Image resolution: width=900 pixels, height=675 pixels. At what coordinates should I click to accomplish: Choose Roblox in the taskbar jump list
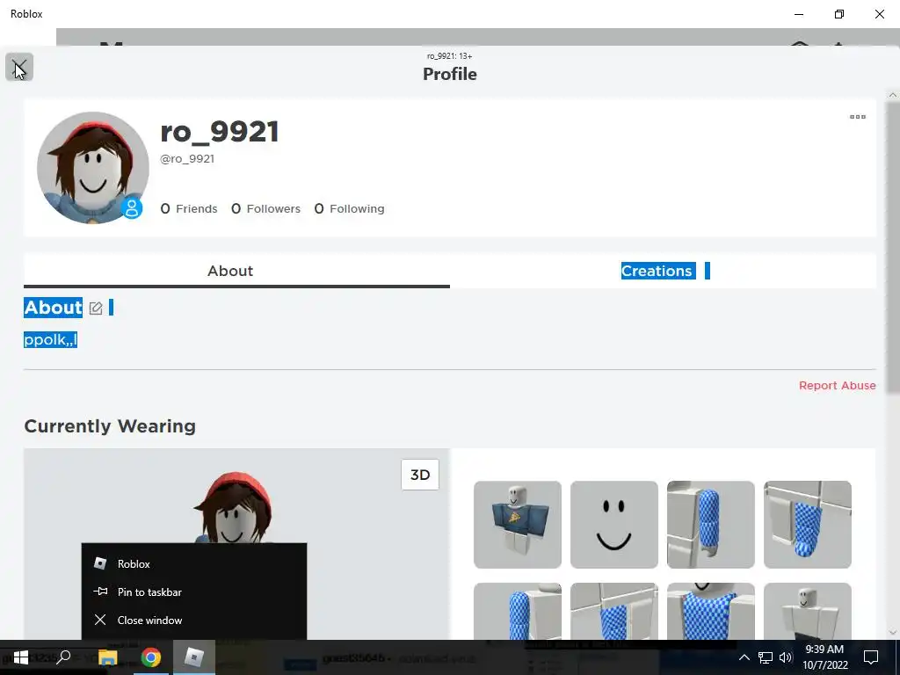point(194,563)
